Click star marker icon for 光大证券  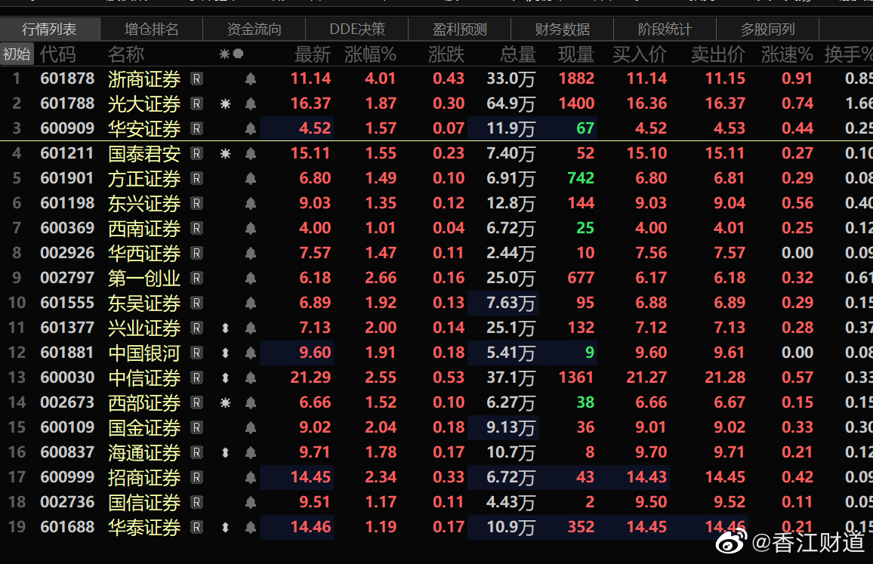[225, 103]
